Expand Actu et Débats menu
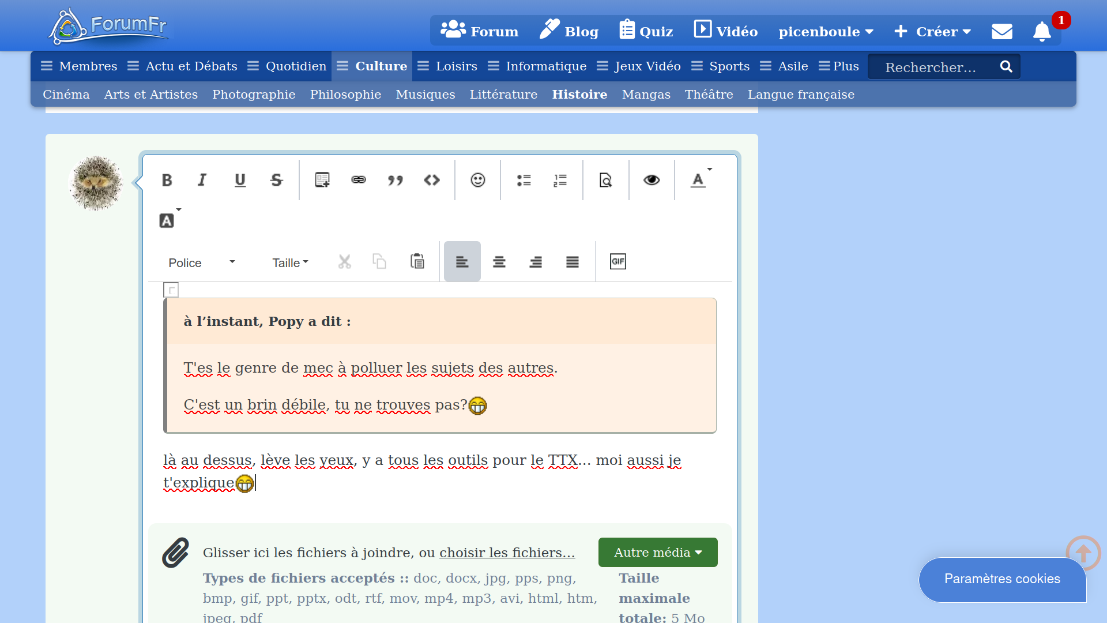Viewport: 1107px width, 623px height. 182,66
